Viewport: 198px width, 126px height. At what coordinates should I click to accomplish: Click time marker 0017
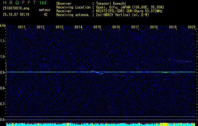coord(135,27)
